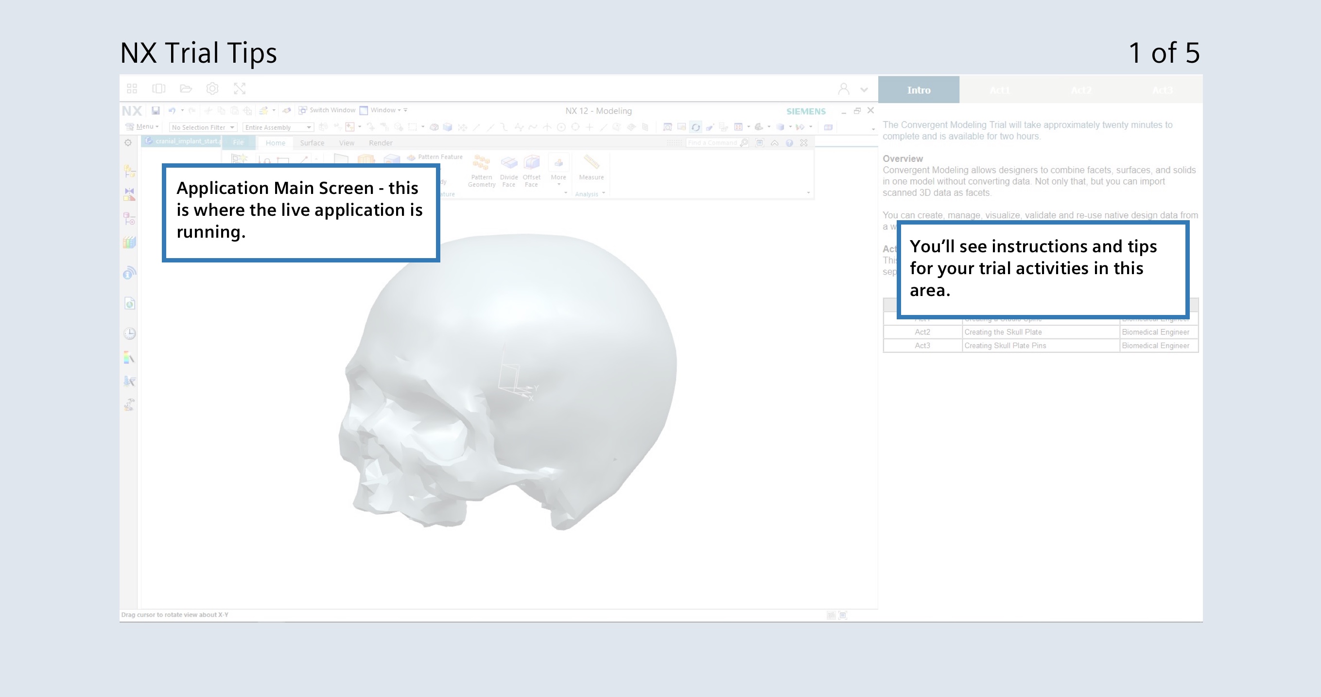Click the resource bar options gear icon

pyautogui.click(x=128, y=143)
